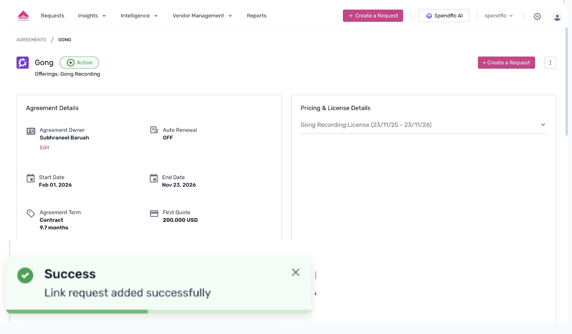Click the First Quote card icon
Screen dimensions: 572x334
(154, 214)
